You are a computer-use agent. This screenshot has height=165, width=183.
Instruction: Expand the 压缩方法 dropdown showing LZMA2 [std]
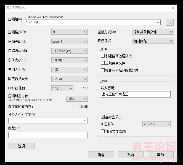coord(70,51)
